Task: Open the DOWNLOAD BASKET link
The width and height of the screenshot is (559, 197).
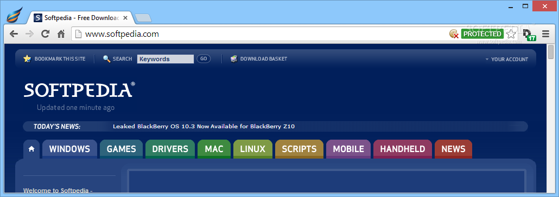Action: pos(263,59)
